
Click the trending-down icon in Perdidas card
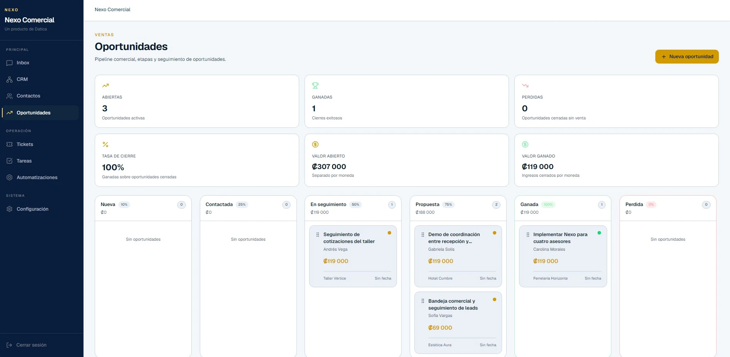point(525,85)
